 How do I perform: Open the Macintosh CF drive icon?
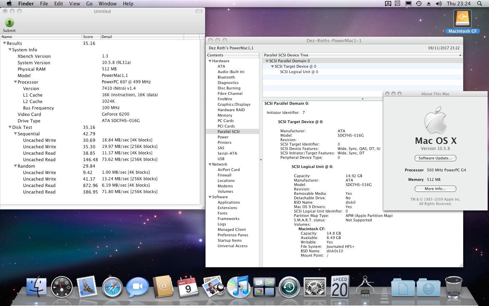coord(462,19)
